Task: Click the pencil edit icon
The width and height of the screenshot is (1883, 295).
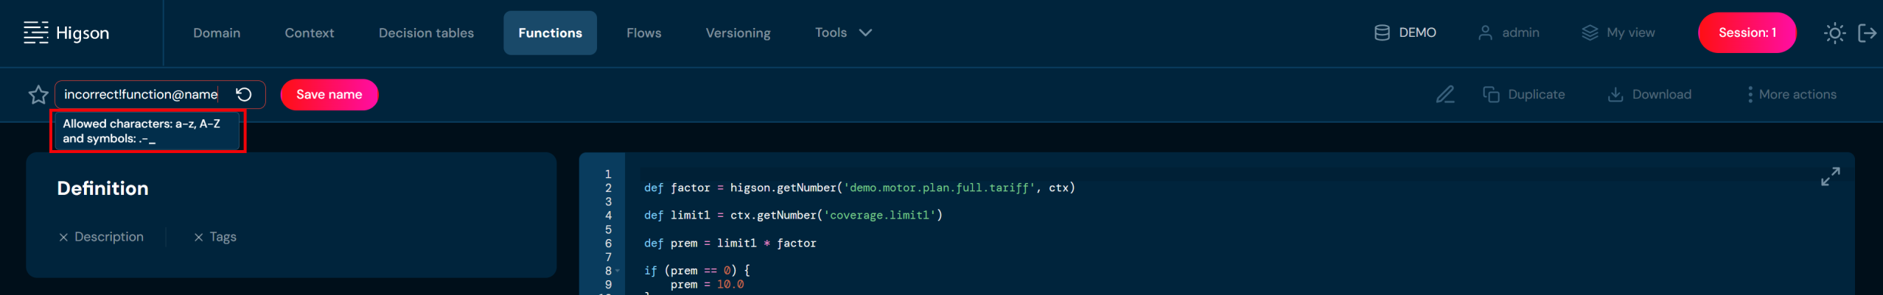Action: [x=1444, y=95]
